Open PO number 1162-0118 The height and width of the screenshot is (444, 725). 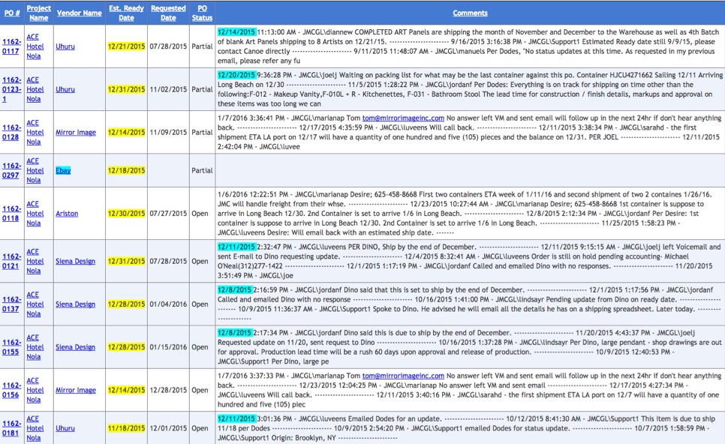11,213
